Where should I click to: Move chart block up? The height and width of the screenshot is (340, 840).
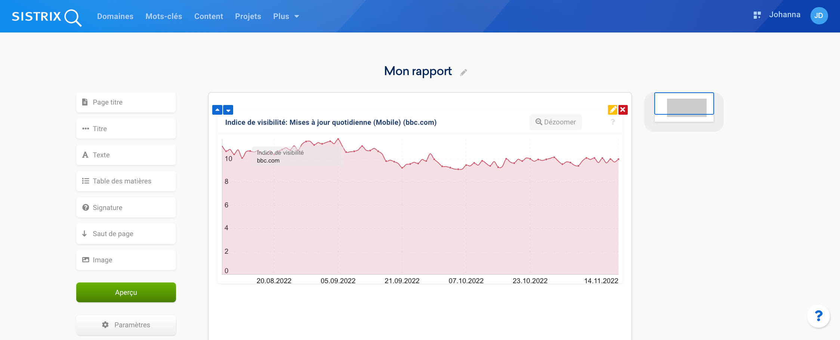tap(217, 110)
